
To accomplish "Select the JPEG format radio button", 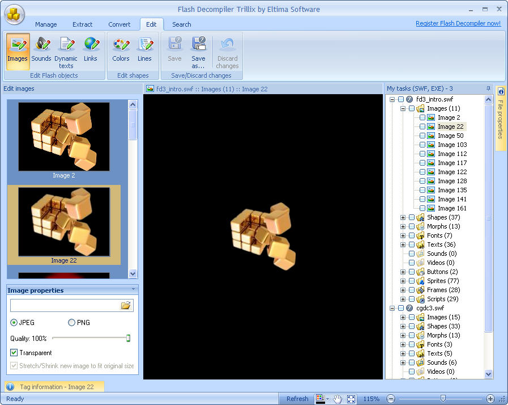I will (14, 323).
